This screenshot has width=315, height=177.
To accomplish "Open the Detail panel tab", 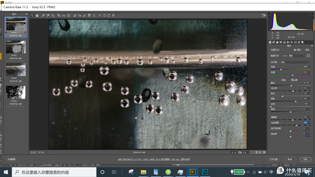I will [x=277, y=42].
